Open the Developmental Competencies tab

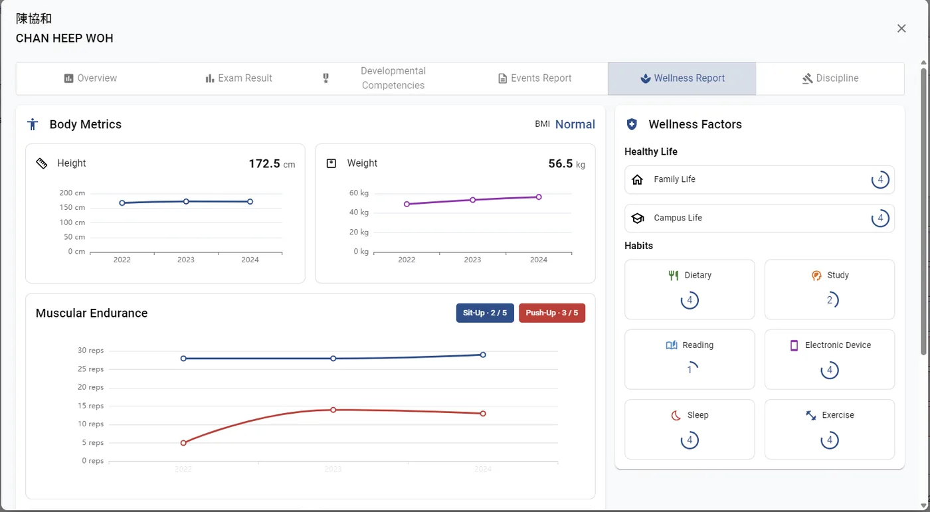386,78
